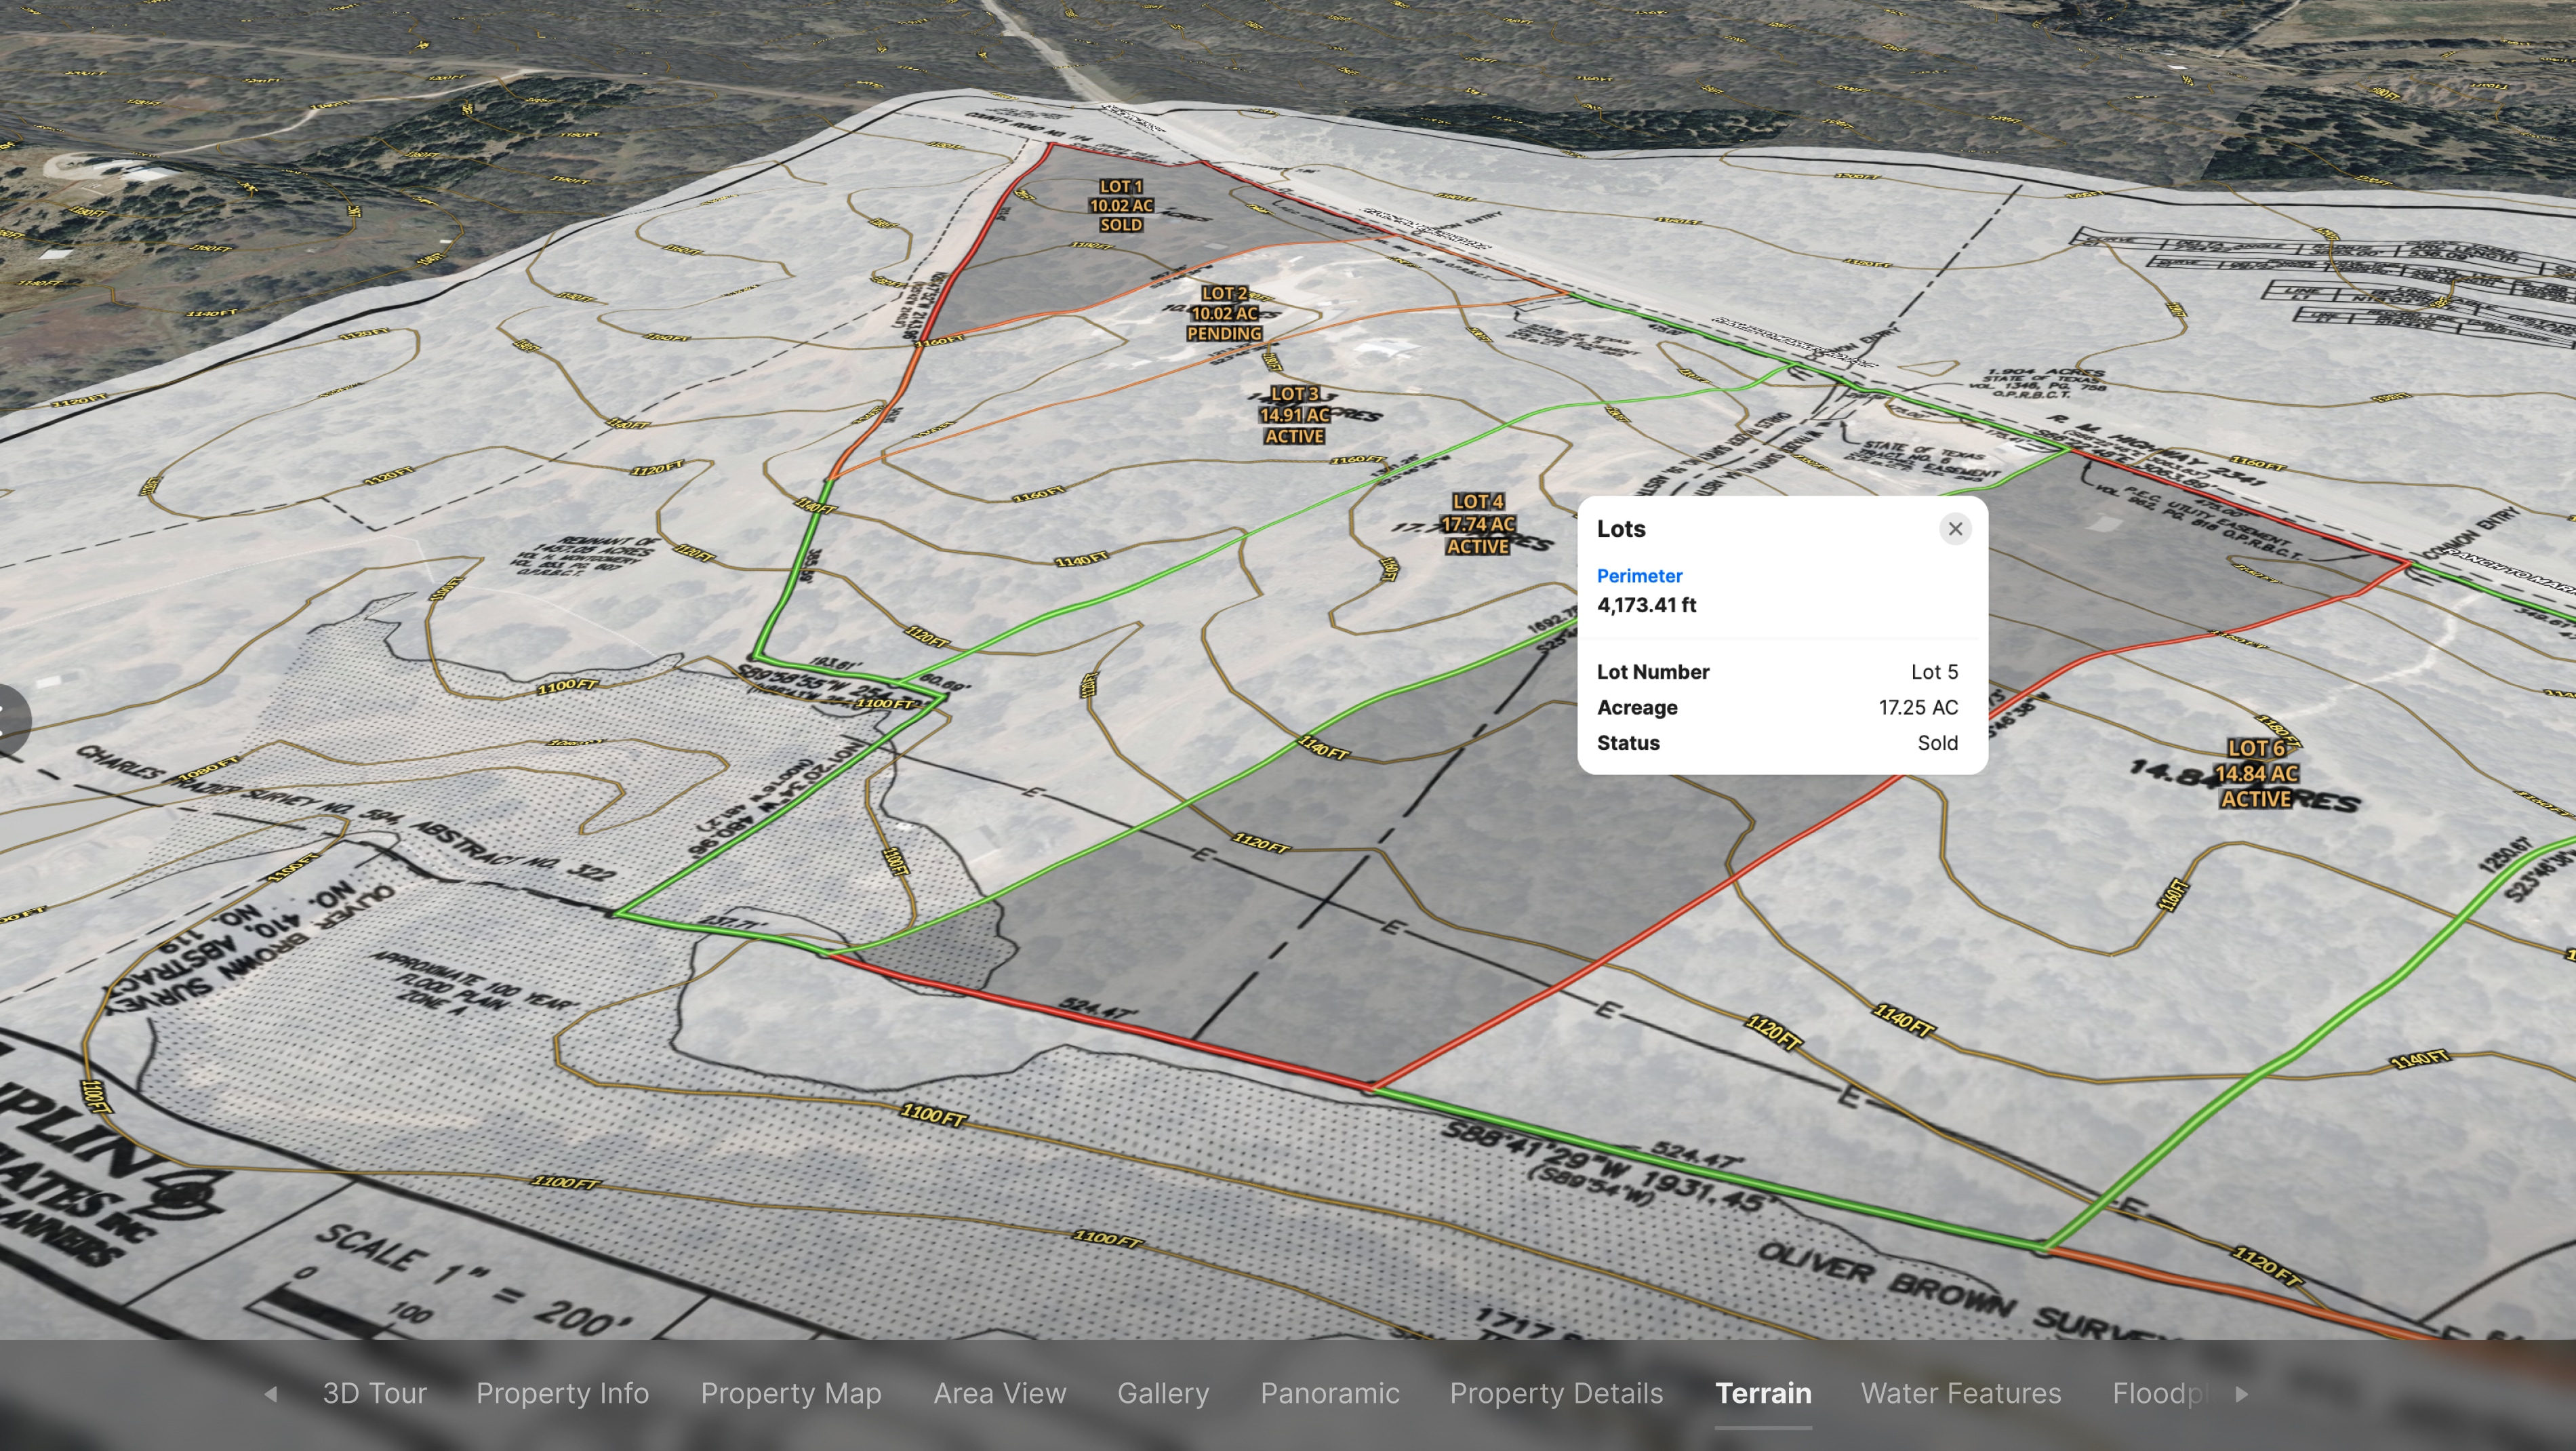Click the perimeter value 4,173.41 ft
The image size is (2576, 1451).
tap(1646, 605)
